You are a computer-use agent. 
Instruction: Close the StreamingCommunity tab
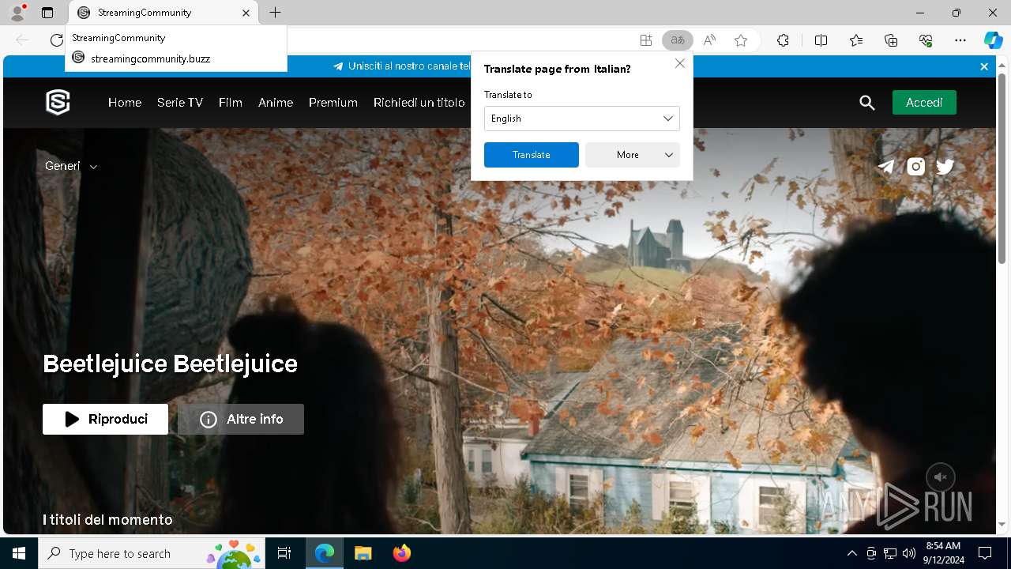point(246,13)
